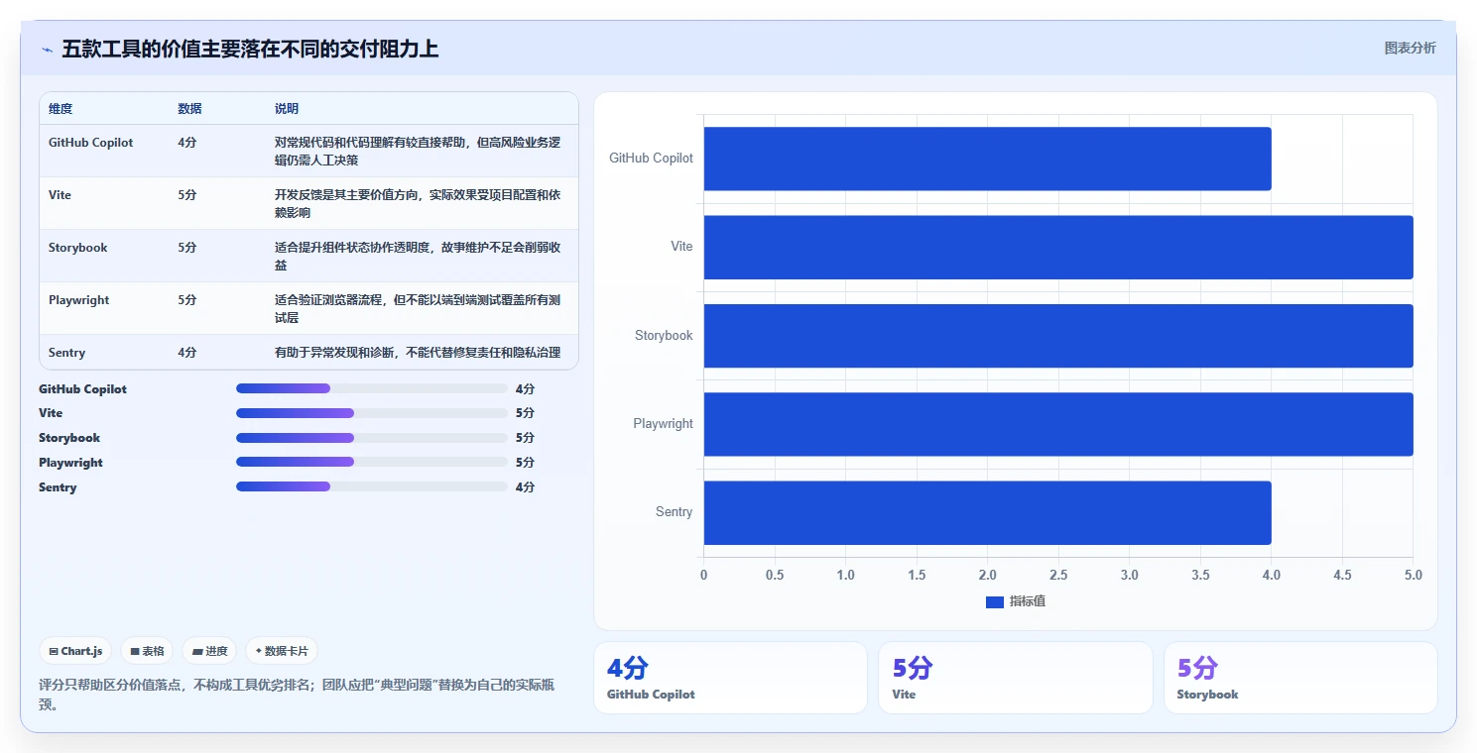Open the Vite 5分 data card
Image resolution: width=1477 pixels, height=753 pixels.
point(1016,678)
